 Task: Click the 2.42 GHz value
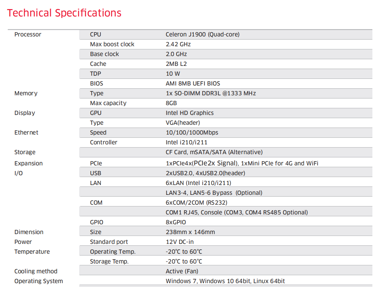click(178, 44)
